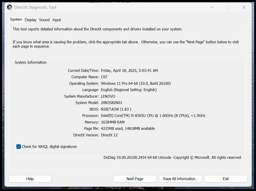Close the window with the X icon
Viewport: 256px width, 191px height.
tap(244, 7)
